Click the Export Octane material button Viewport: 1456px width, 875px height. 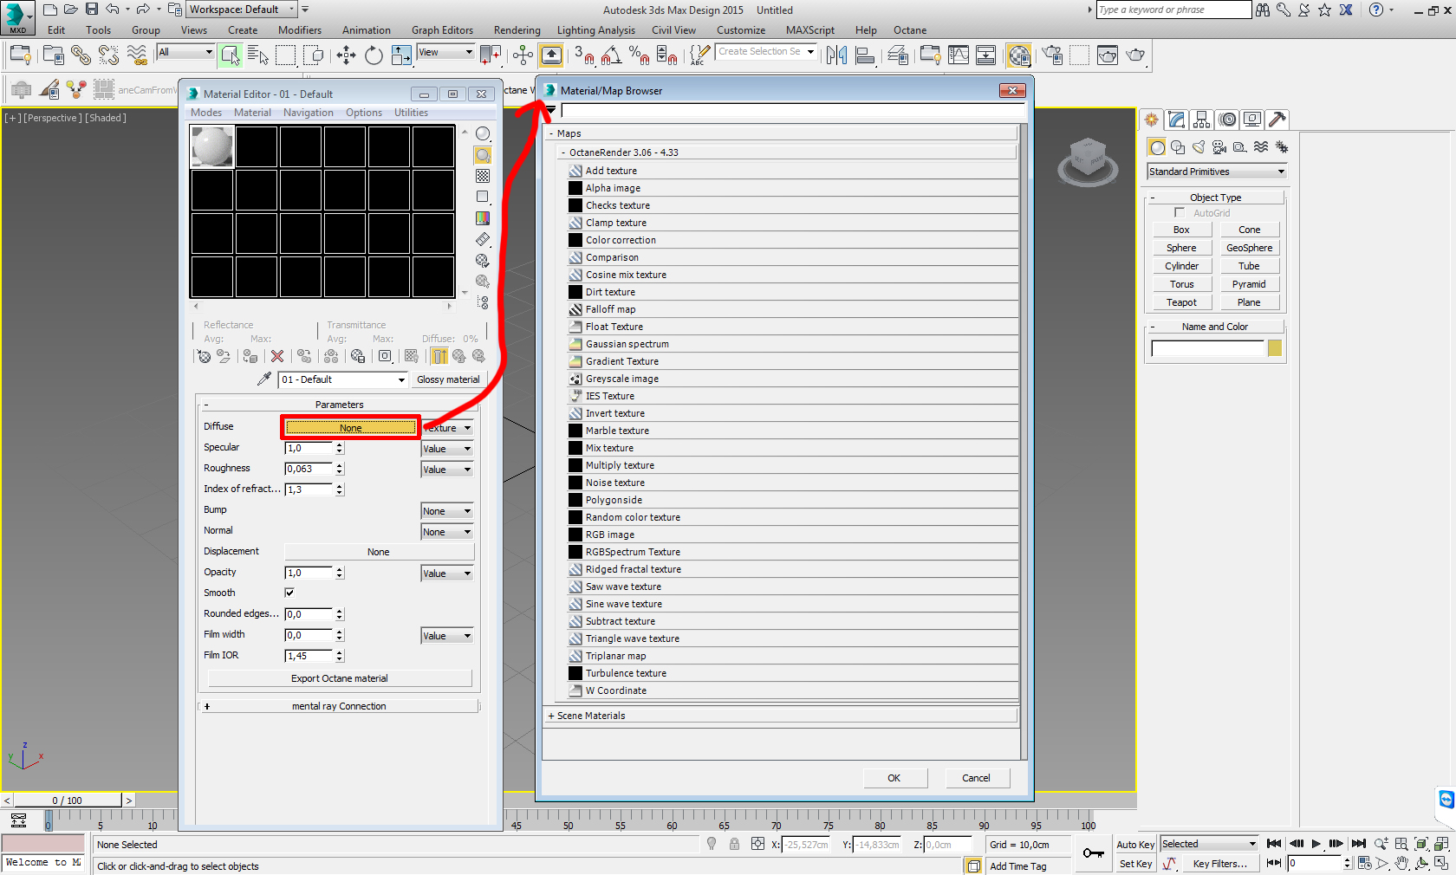click(340, 678)
